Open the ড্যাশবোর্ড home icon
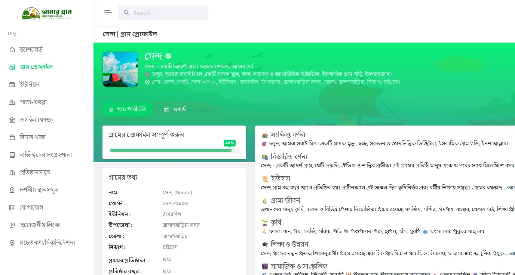 coord(12,50)
